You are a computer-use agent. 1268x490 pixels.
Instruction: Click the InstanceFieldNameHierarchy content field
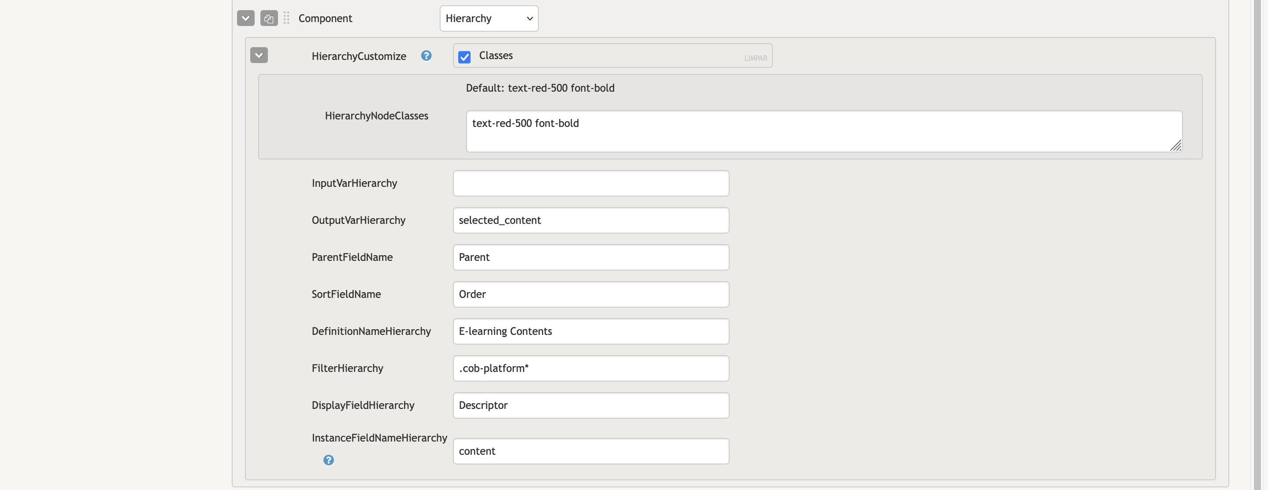click(591, 451)
